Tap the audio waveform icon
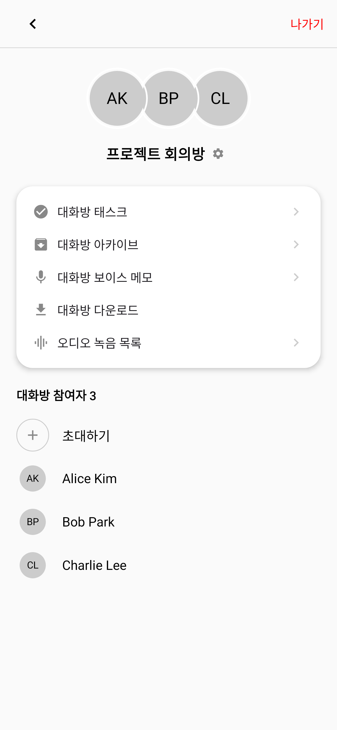 pos(41,343)
